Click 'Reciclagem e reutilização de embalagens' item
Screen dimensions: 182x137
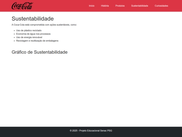pyautogui.click(x=37, y=41)
